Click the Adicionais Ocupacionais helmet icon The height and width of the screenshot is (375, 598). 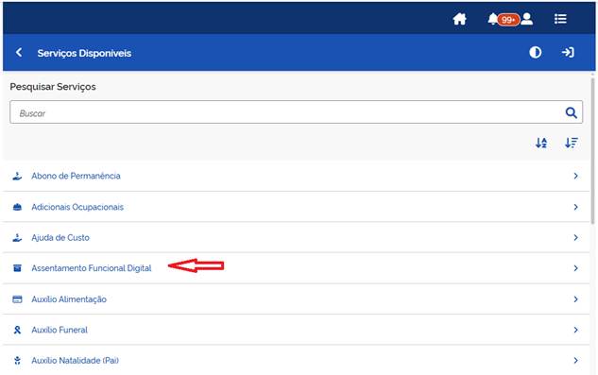tap(17, 207)
